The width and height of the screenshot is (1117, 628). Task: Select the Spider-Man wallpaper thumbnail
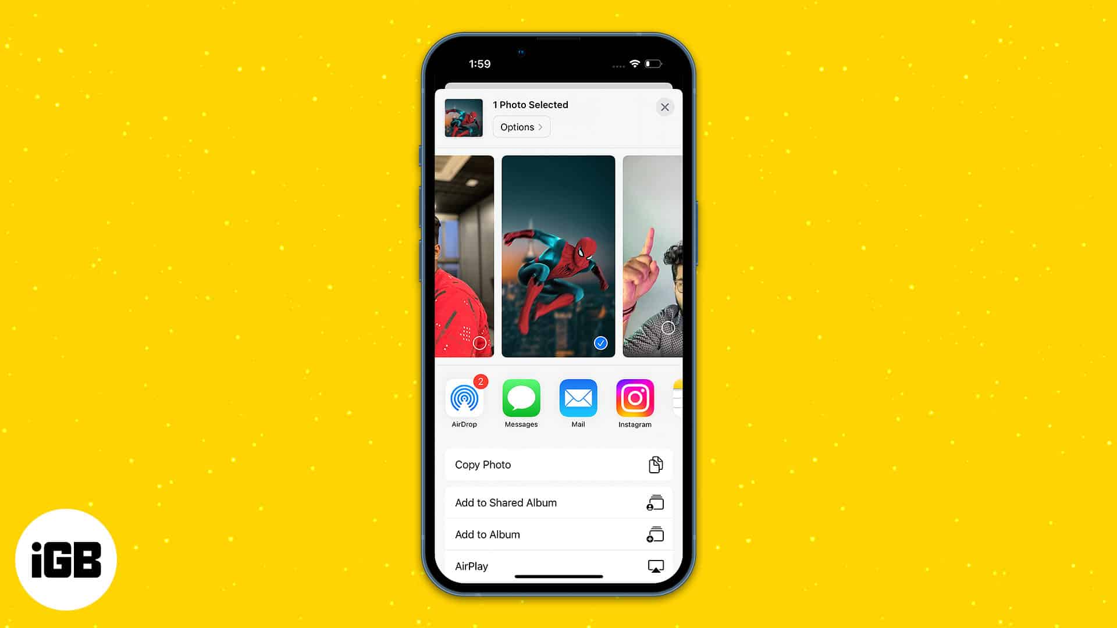click(558, 256)
